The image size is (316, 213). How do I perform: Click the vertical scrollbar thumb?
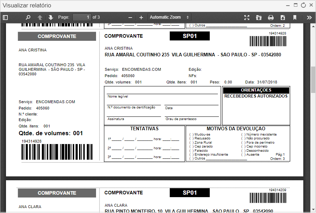(314, 79)
